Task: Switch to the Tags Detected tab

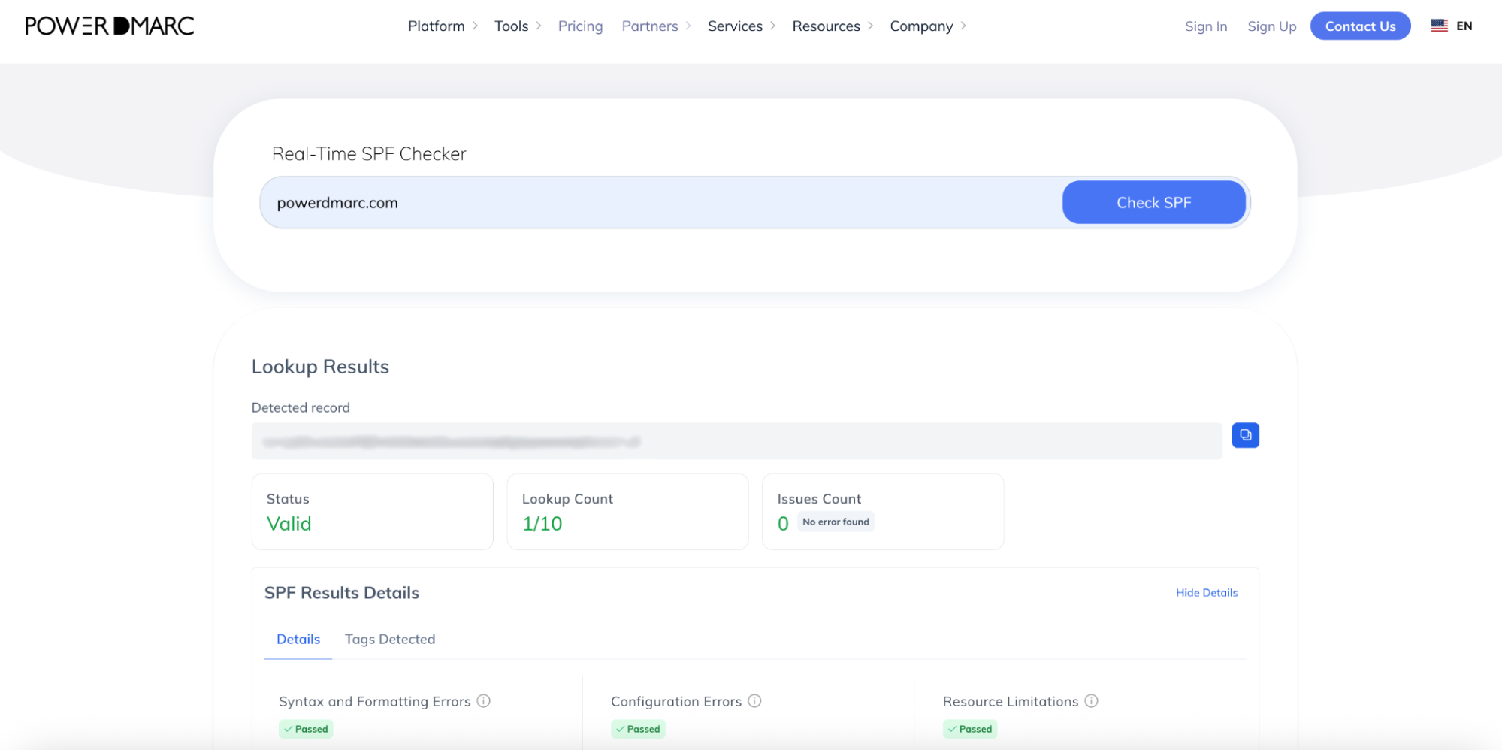Action: 390,639
